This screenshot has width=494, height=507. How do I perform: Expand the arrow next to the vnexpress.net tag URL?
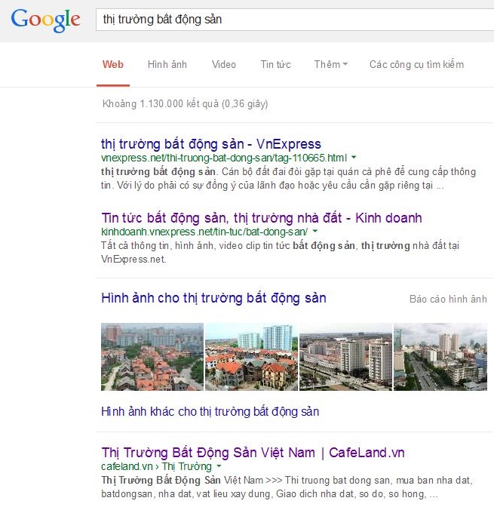(x=354, y=157)
